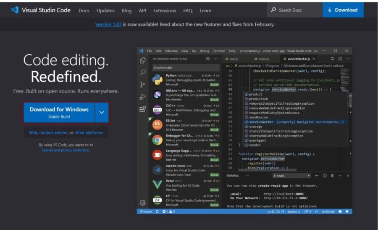The width and height of the screenshot is (378, 230).
Task: Click the maximize terminal panel chevron
Action: coord(340,176)
